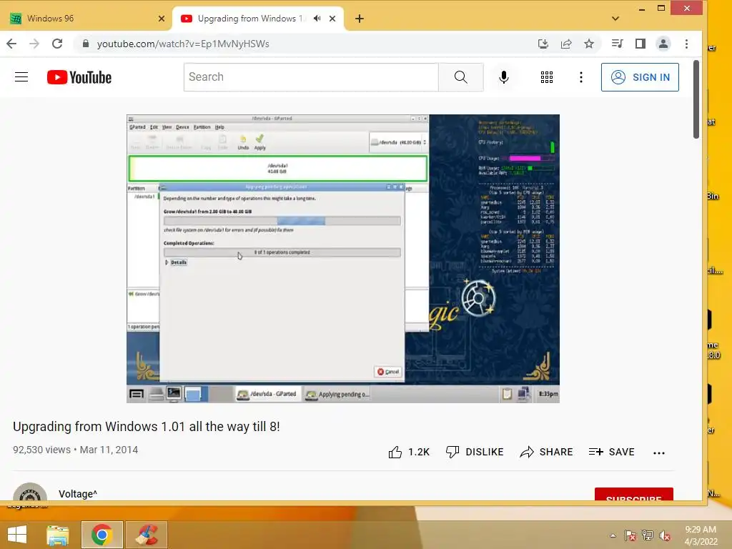Click the forward navigation arrow
Image resolution: width=732 pixels, height=549 pixels.
[34, 44]
